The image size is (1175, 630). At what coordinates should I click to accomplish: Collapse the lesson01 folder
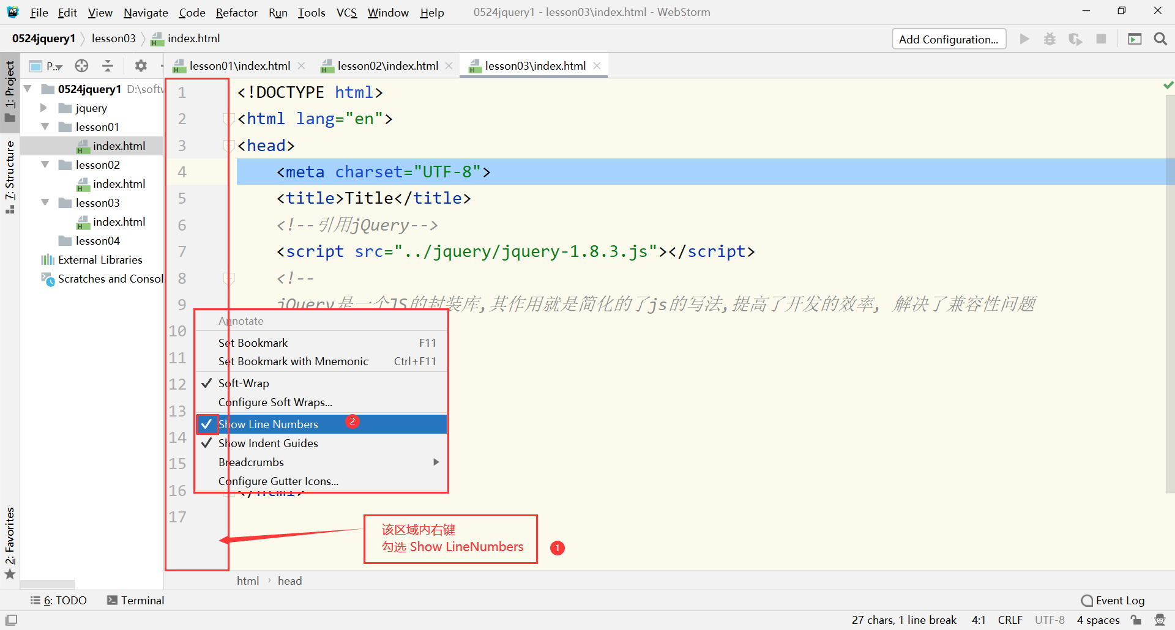pos(45,127)
